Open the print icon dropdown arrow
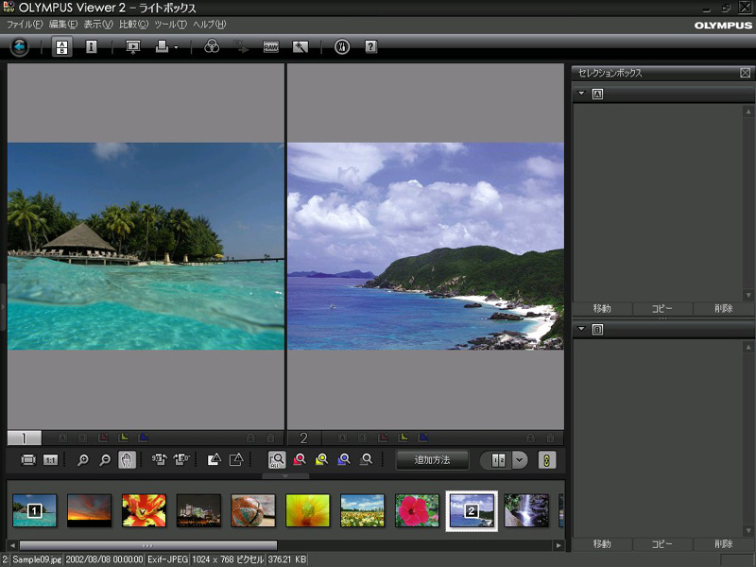 [176, 47]
